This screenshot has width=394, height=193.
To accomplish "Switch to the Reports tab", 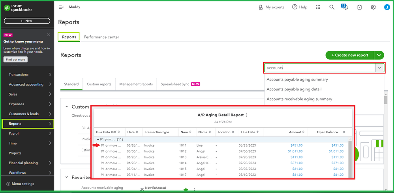I will click(x=69, y=37).
